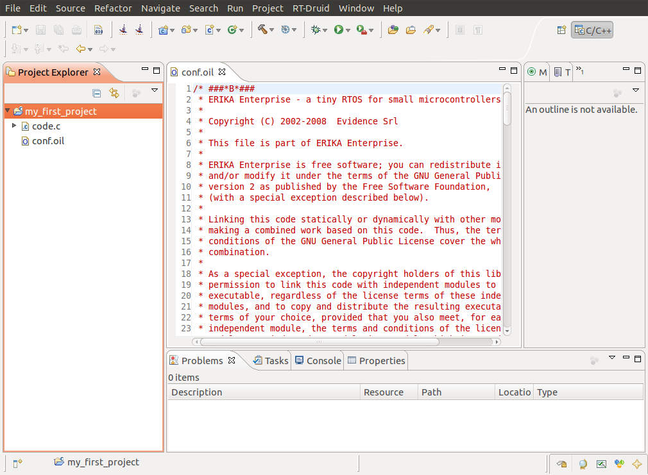Click the Back navigation arrow icon
648x475 pixels.
[81, 49]
